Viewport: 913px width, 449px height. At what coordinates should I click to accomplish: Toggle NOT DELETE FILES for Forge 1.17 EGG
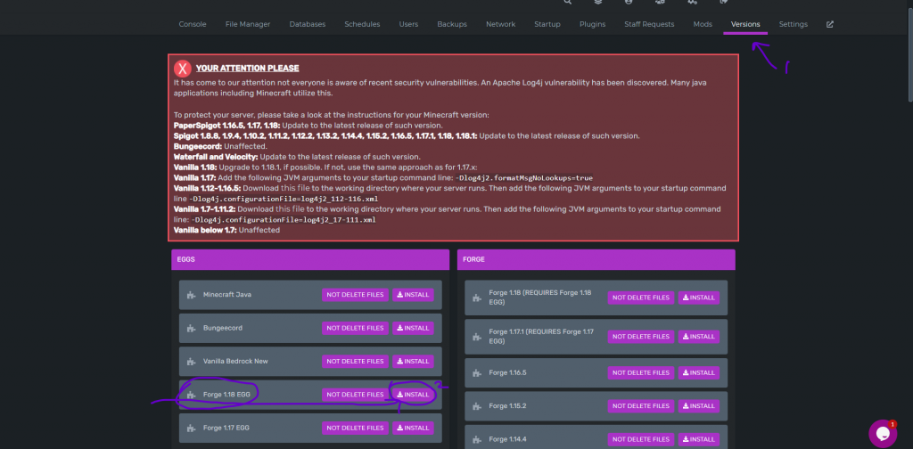tap(355, 428)
